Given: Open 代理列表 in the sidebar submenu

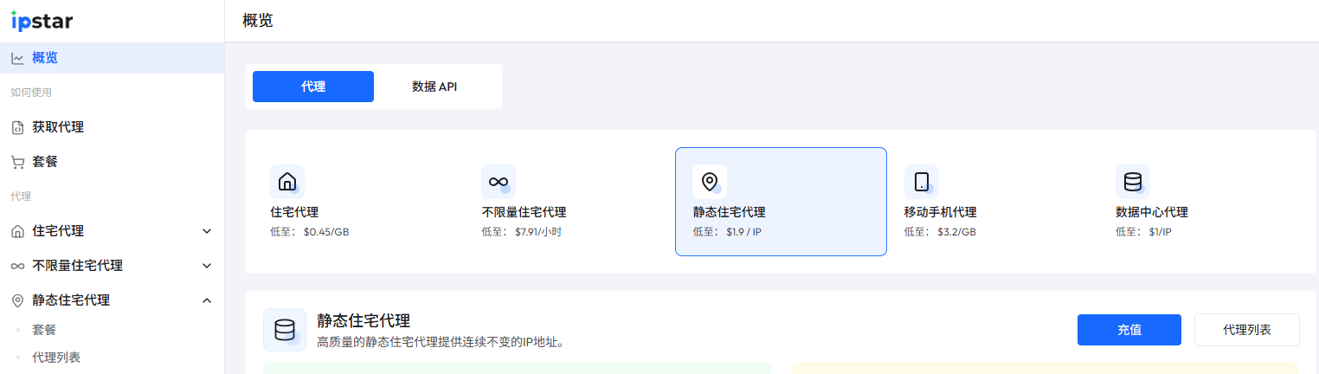Looking at the screenshot, I should pos(56,357).
